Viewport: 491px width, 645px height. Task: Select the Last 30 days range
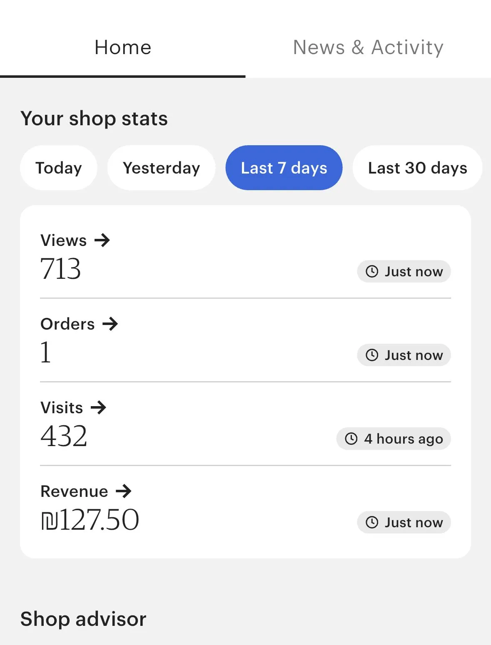(x=417, y=168)
